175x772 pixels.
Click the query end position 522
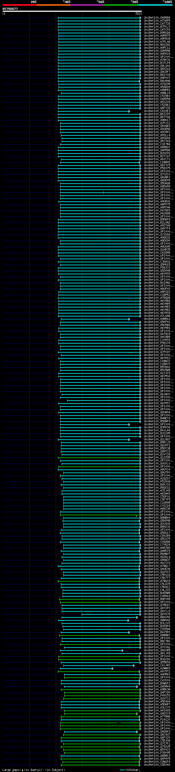(x=138, y=13)
